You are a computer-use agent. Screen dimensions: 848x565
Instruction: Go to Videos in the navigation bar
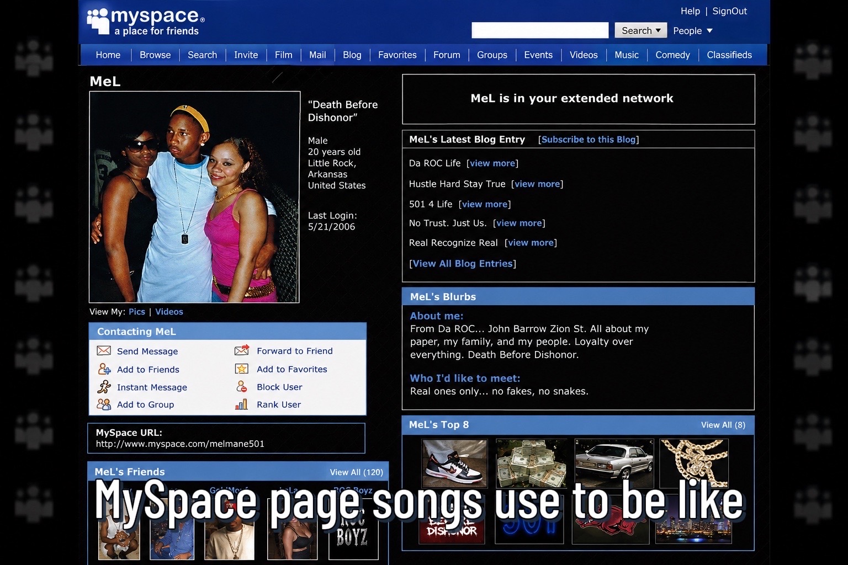coord(584,55)
